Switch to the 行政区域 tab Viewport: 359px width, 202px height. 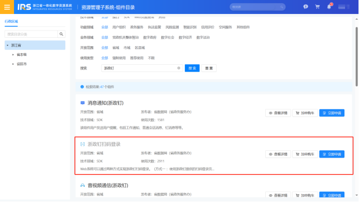11,21
